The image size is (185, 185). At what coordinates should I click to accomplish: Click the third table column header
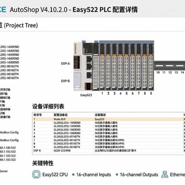tap(100, 115)
